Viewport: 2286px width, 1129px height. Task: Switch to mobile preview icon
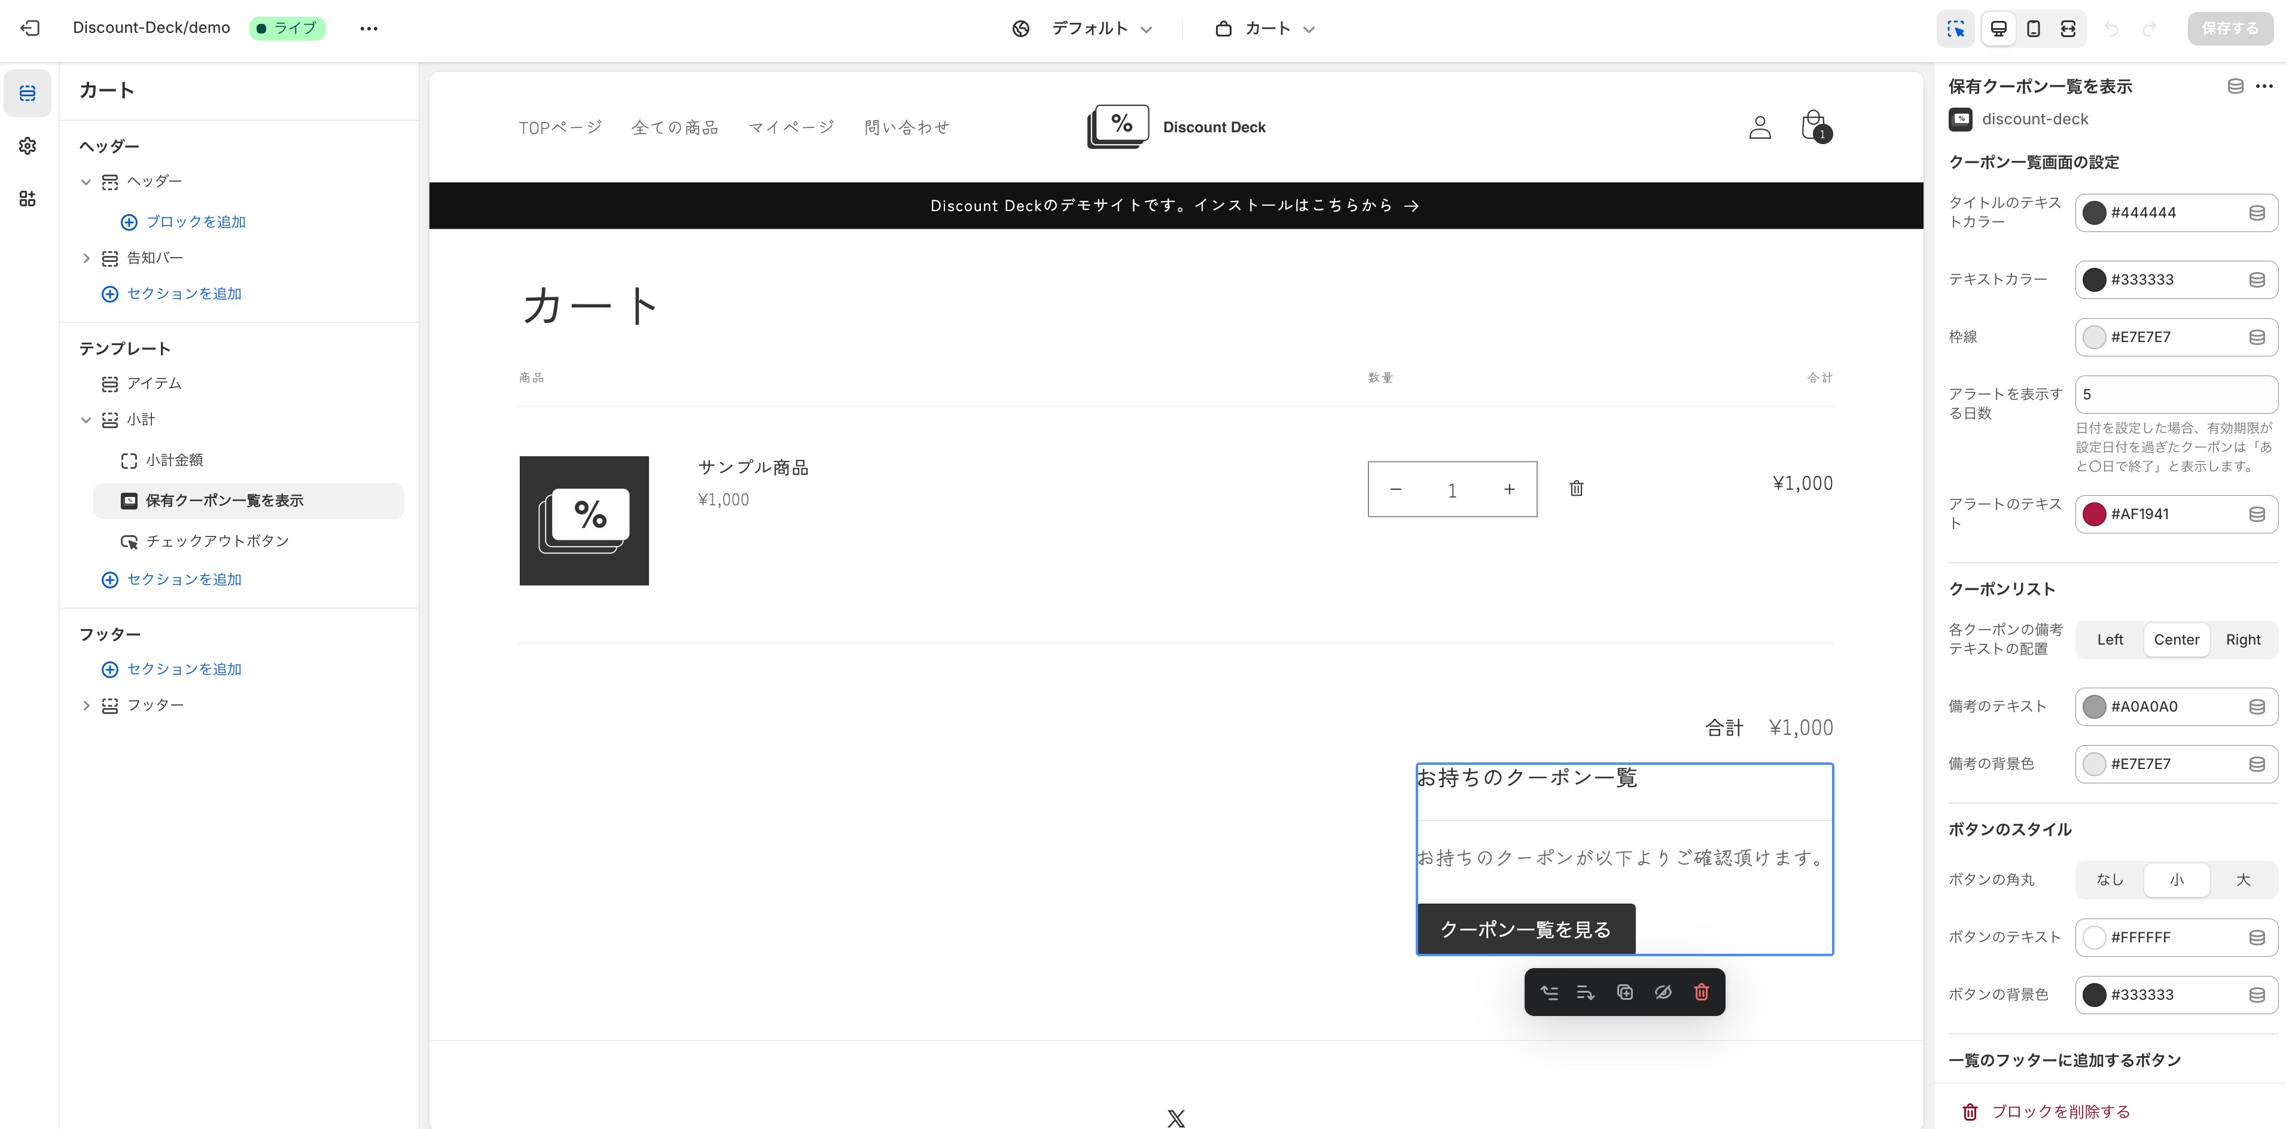(2033, 28)
